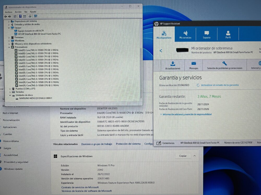Click the forward arrow in Device Manager toolbar
This screenshot has height=195, width=261.
point(10,16)
